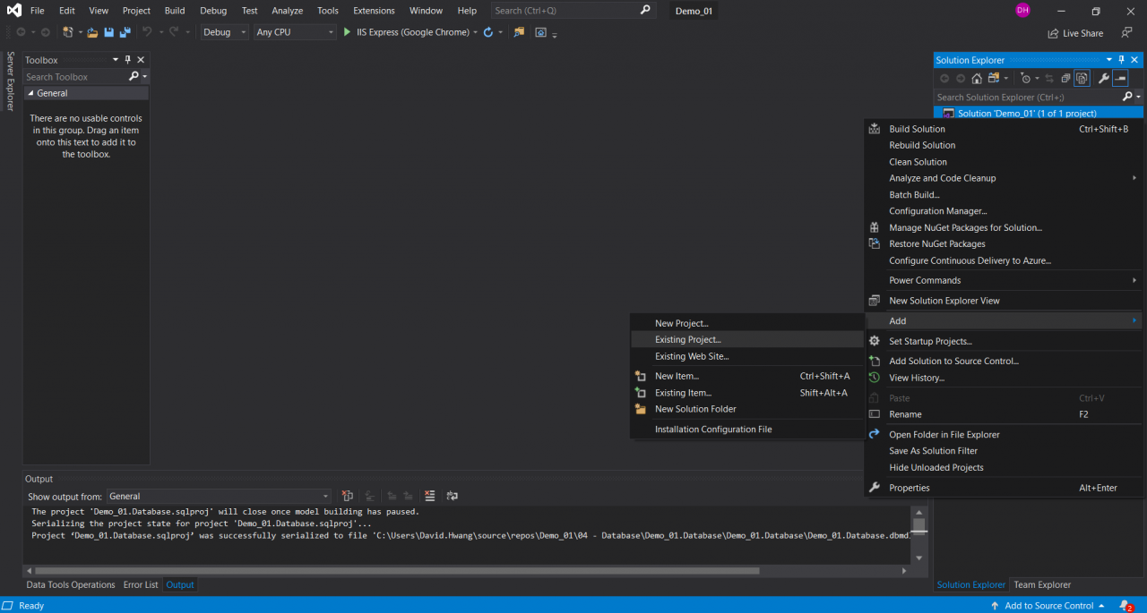Screen dimensions: 1147x613
Task: Select 'Manage NuGet Packages for Solution...' menu item
Action: (965, 227)
